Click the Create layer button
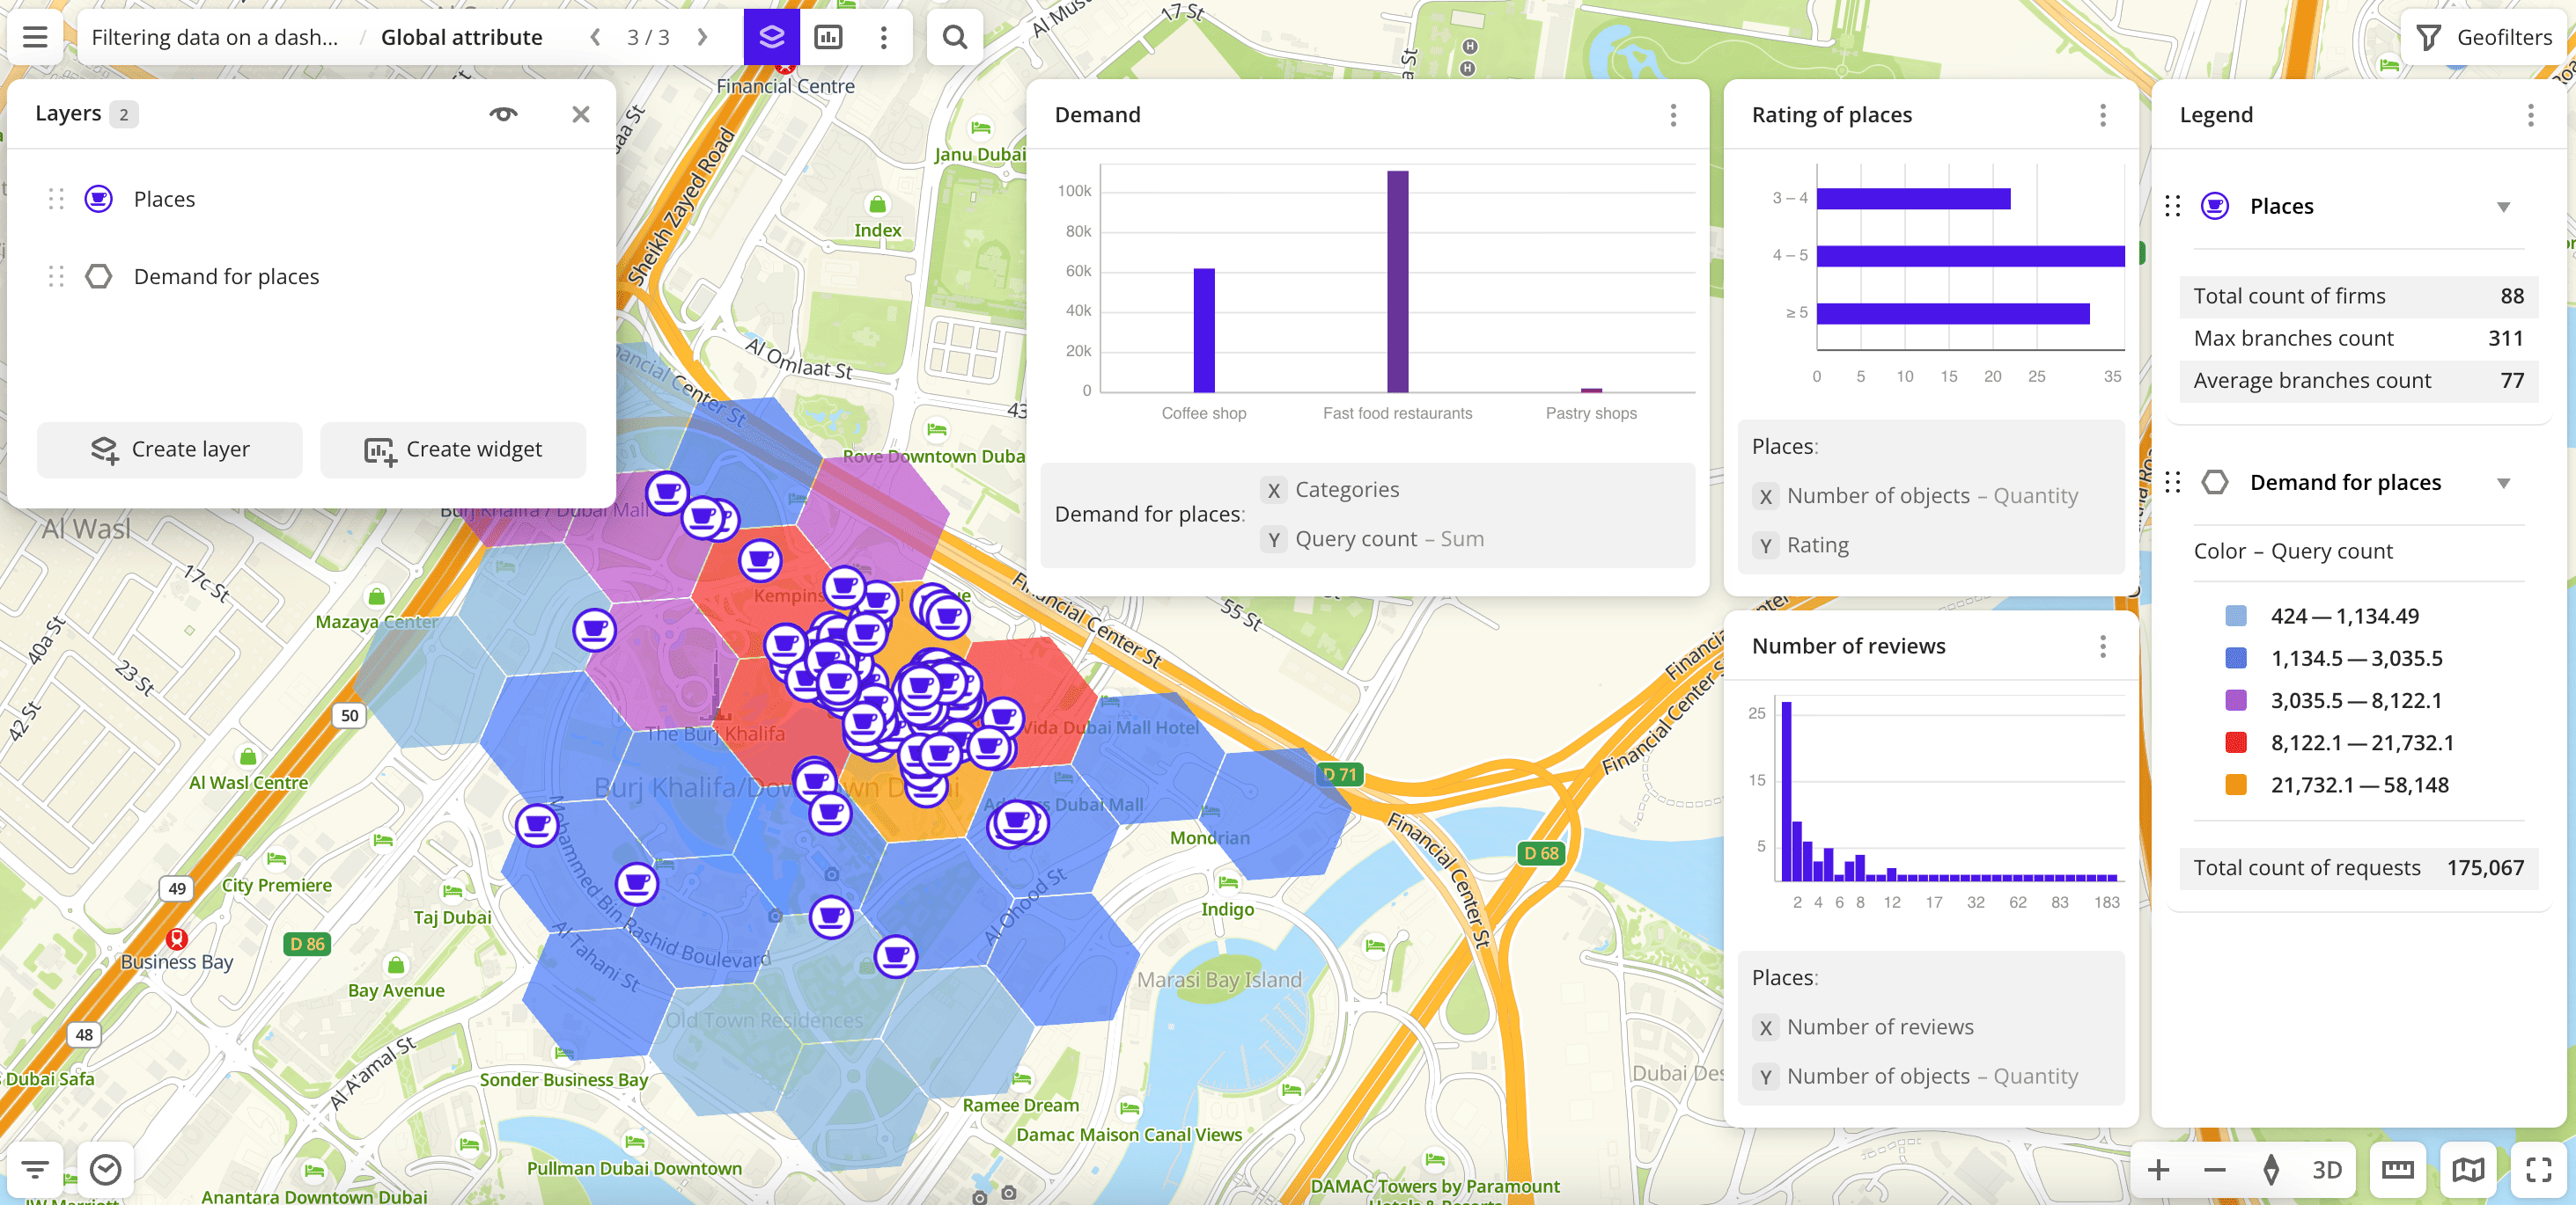Image resolution: width=2576 pixels, height=1205 pixels. [x=169, y=449]
